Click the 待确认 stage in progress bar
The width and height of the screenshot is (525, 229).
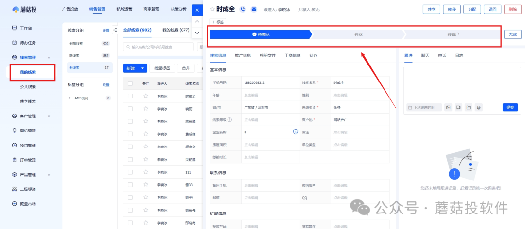261,34
